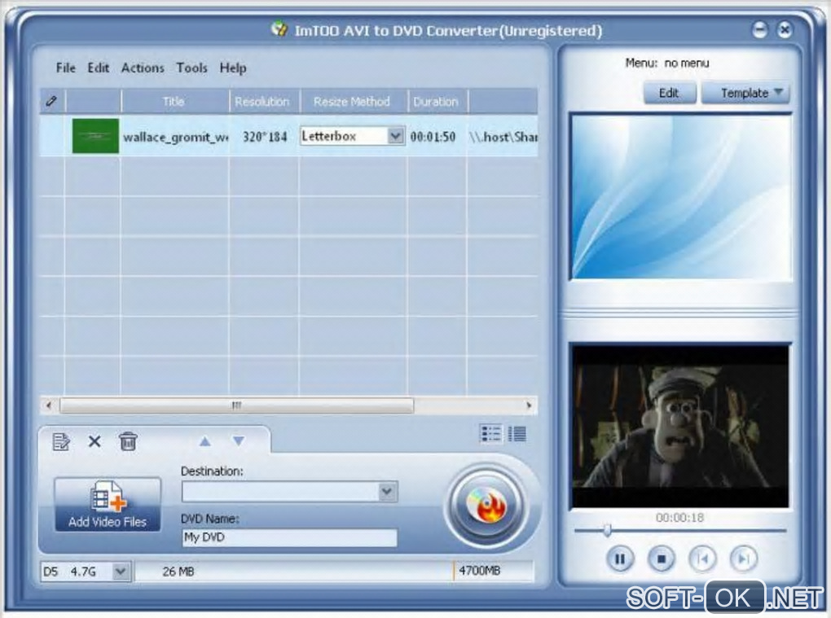This screenshot has width=831, height=618.
Task: Click the 320*184 resolution cell
Action: 265,137
